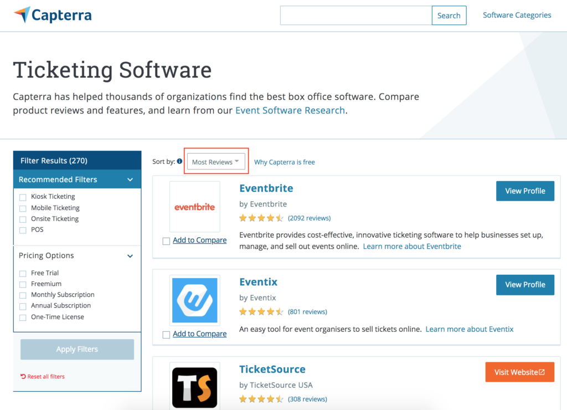Check the Free Trial pricing option
This screenshot has height=410, width=567.
click(23, 274)
